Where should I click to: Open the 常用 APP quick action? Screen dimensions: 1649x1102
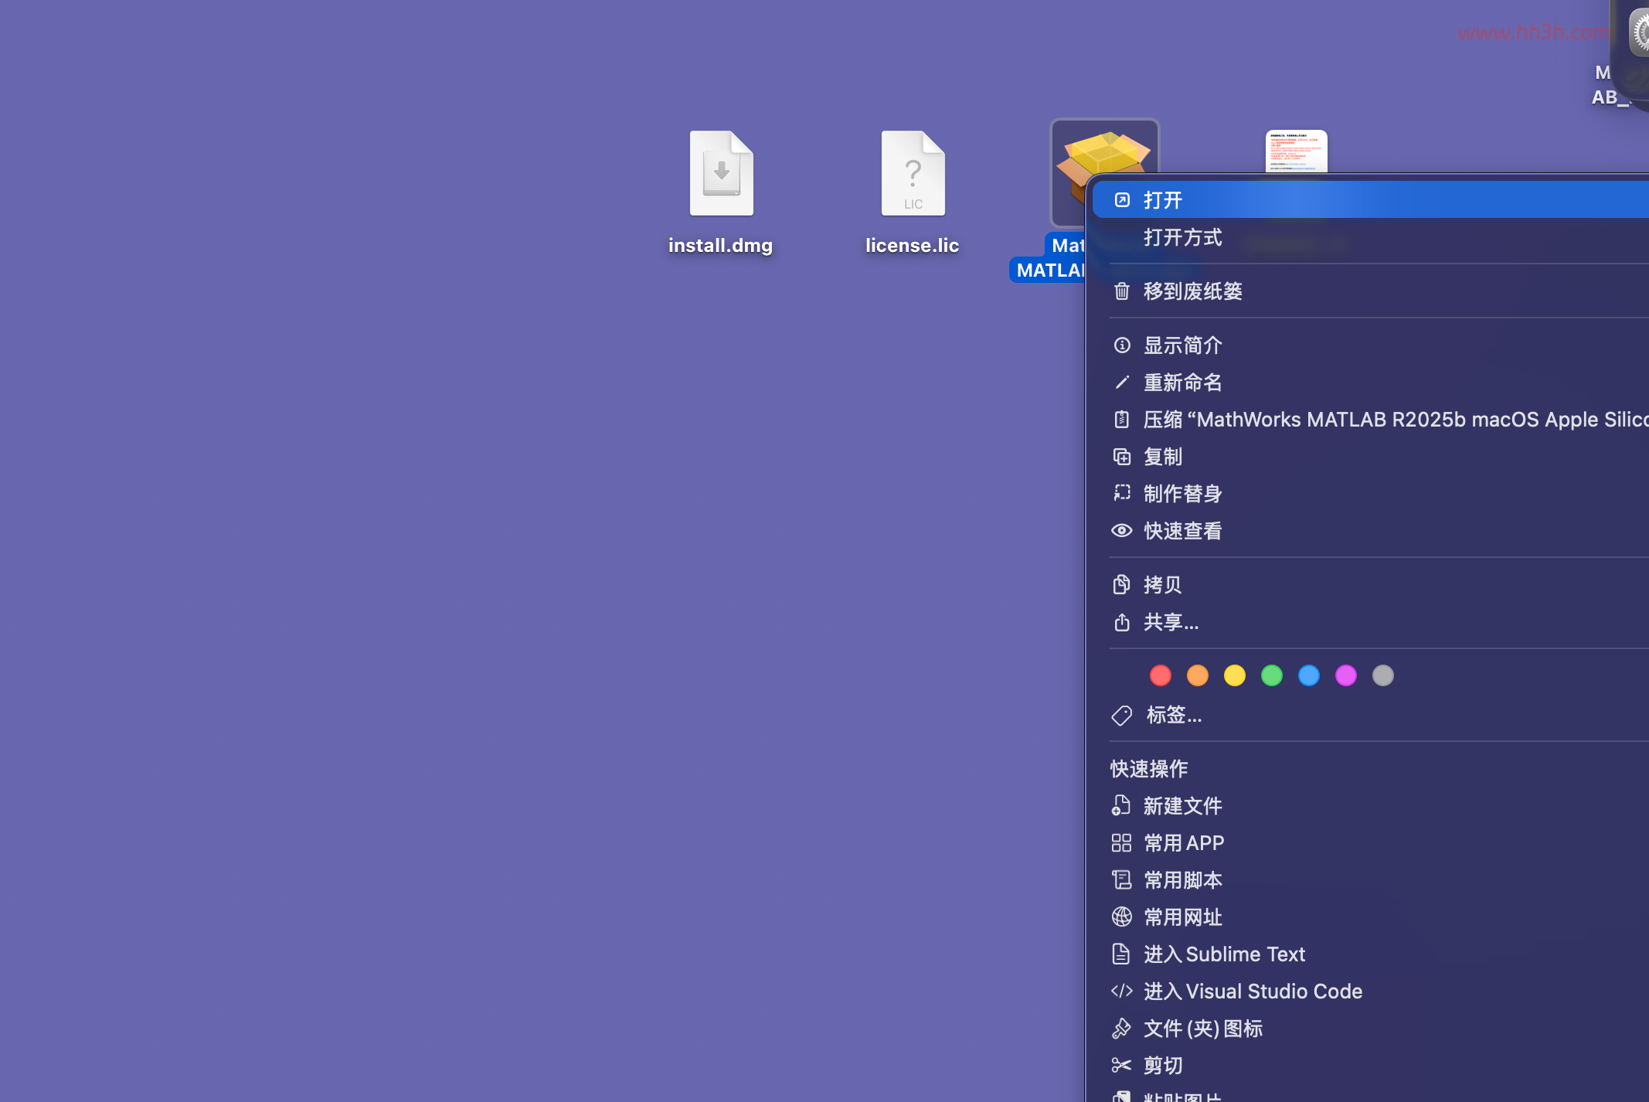(1371, 843)
